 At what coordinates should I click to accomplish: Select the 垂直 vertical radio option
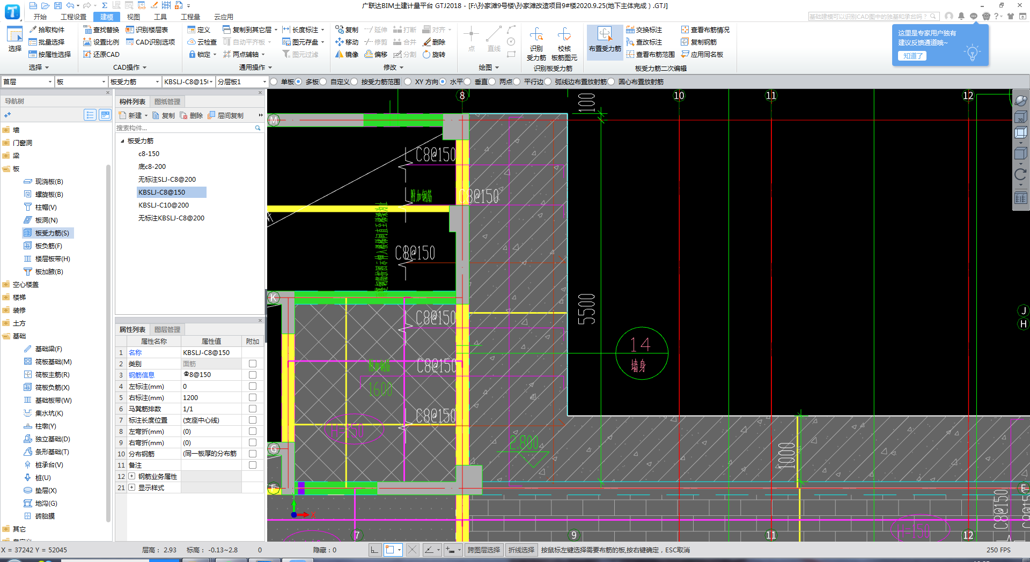[x=467, y=82]
